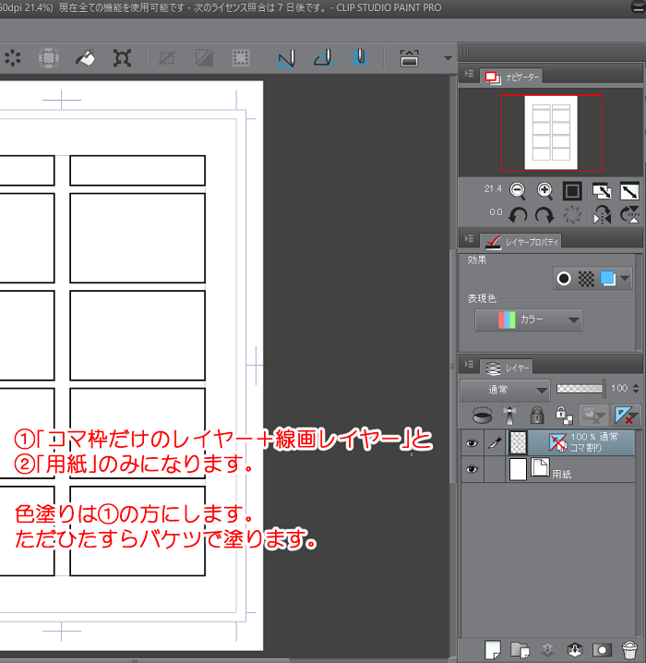Delete layer with trash can icon
646x663 pixels.
click(x=629, y=649)
